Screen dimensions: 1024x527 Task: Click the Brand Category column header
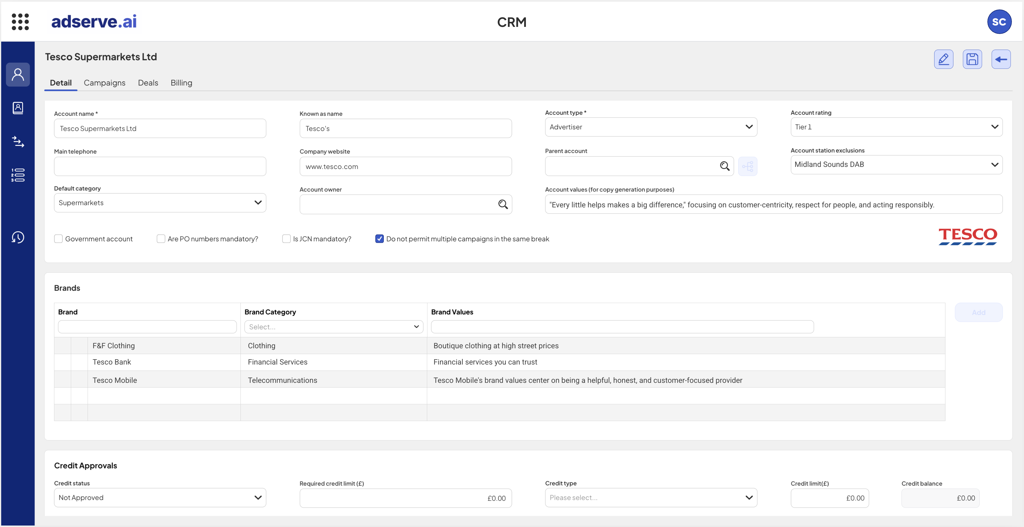click(270, 312)
